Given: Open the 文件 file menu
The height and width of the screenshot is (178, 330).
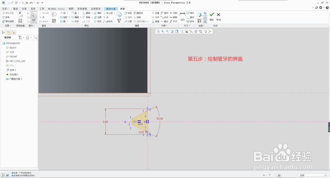Looking at the screenshot, I should 5,9.
